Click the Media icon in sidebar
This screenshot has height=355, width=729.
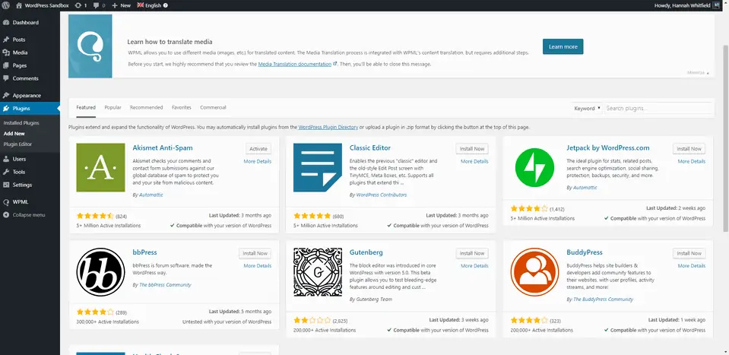(6, 52)
